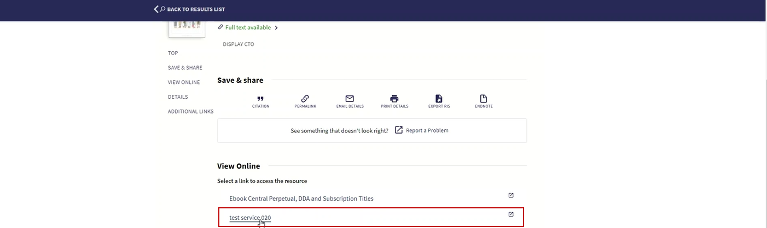Select the EndNote document icon
Image resolution: width=767 pixels, height=228 pixels.
click(484, 99)
